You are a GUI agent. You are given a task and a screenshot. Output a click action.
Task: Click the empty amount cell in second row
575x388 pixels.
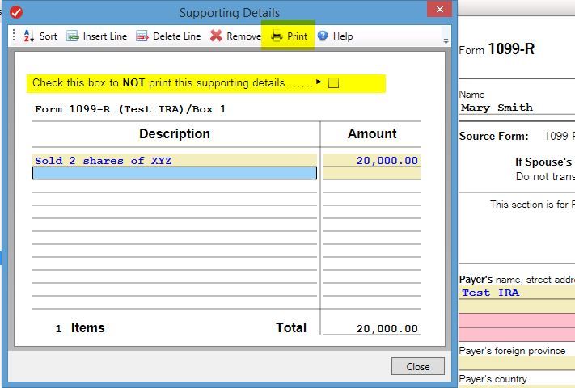[371, 173]
